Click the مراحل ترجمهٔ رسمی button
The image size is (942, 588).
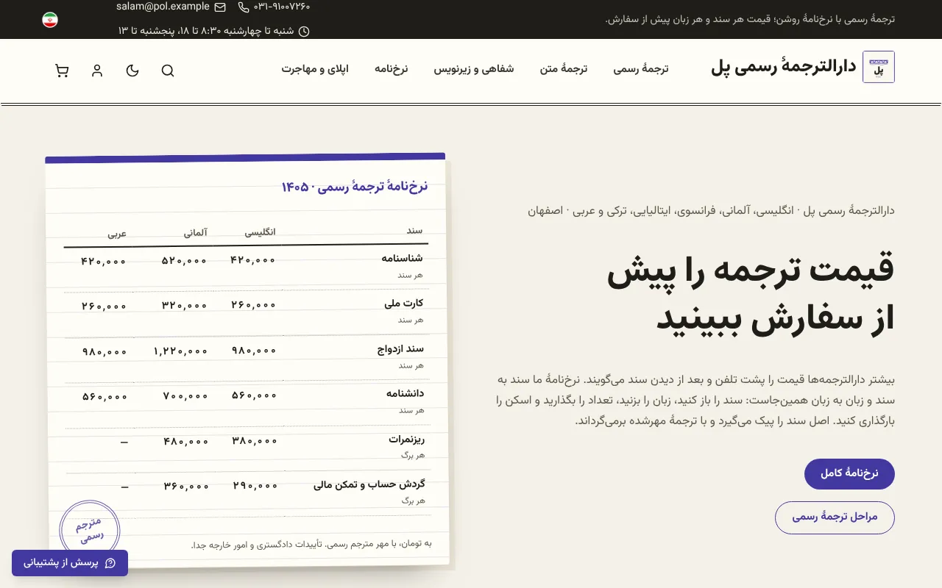pyautogui.click(x=835, y=517)
